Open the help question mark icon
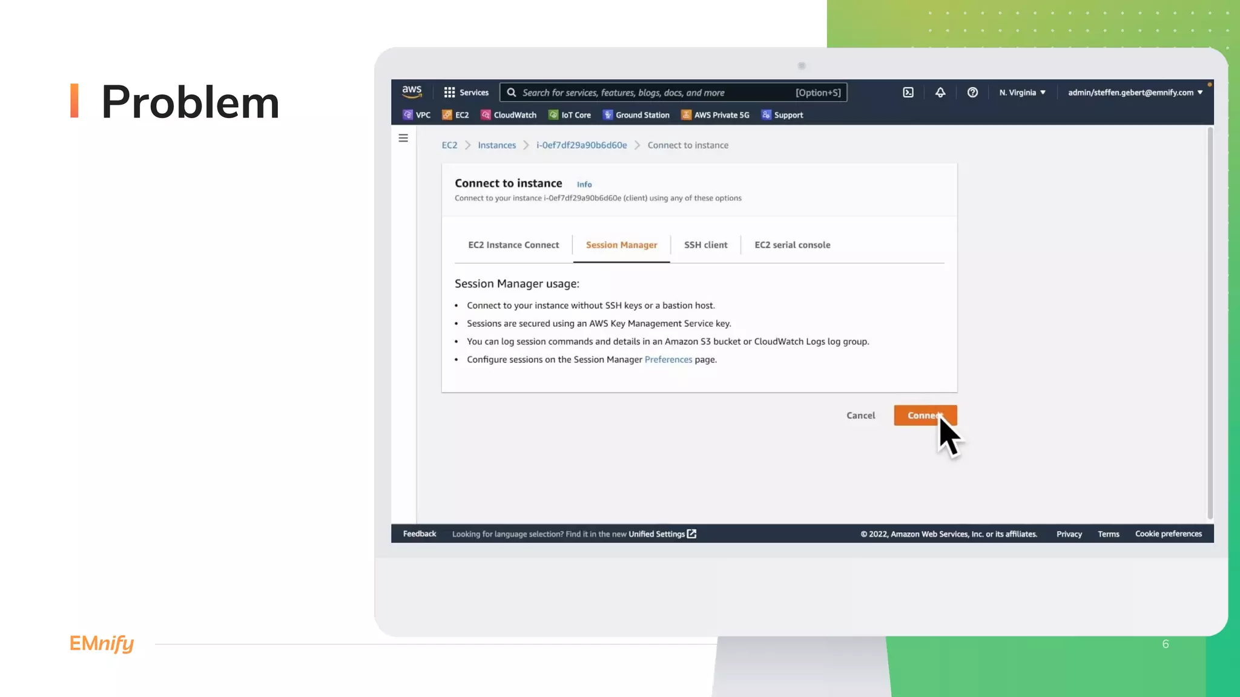The height and width of the screenshot is (697, 1240). click(x=972, y=93)
